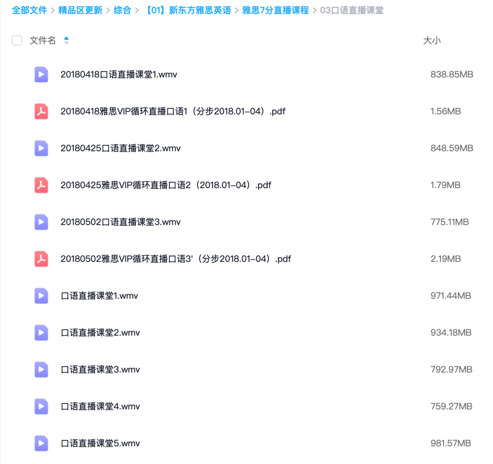Screen dimensions: 493x464
Task: Toggle the select-all checkbox next to 文件名
Action: pyautogui.click(x=17, y=40)
